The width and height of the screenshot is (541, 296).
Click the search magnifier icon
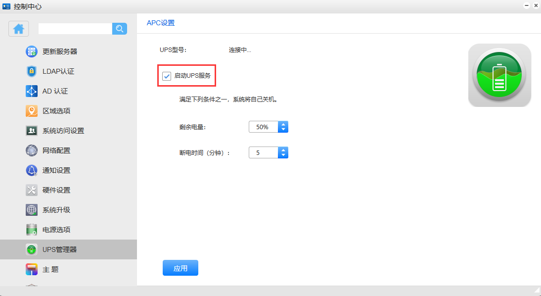tap(120, 29)
